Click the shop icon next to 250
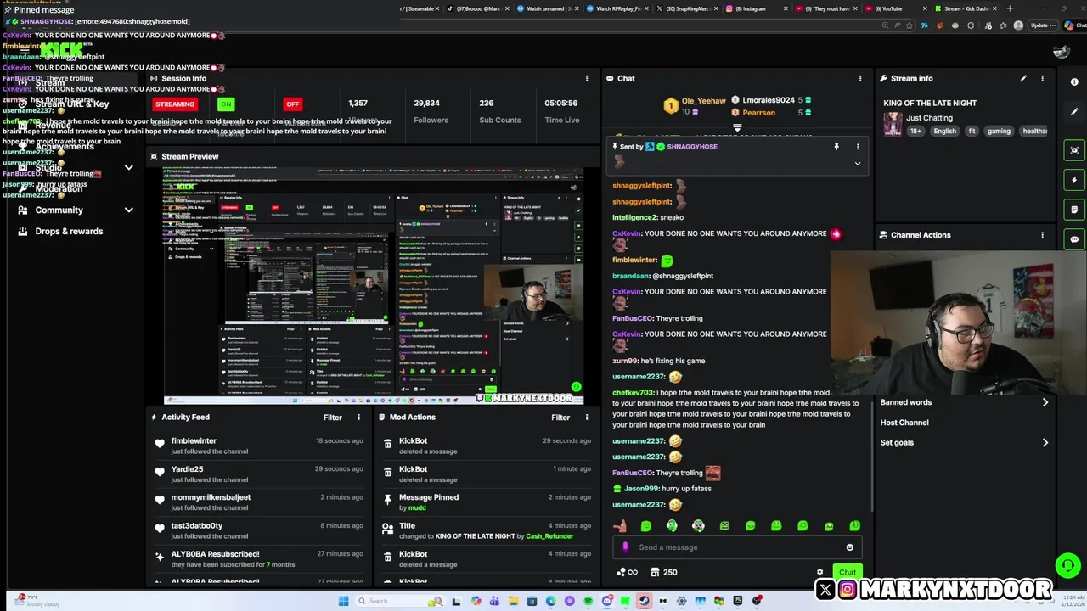The width and height of the screenshot is (1087, 611). point(655,572)
